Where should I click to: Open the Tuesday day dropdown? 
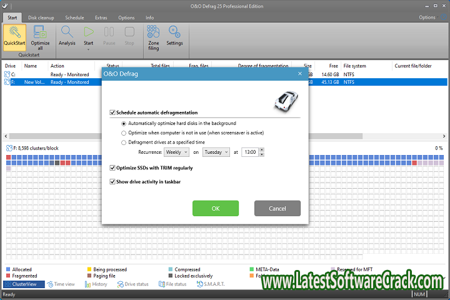[216, 152]
